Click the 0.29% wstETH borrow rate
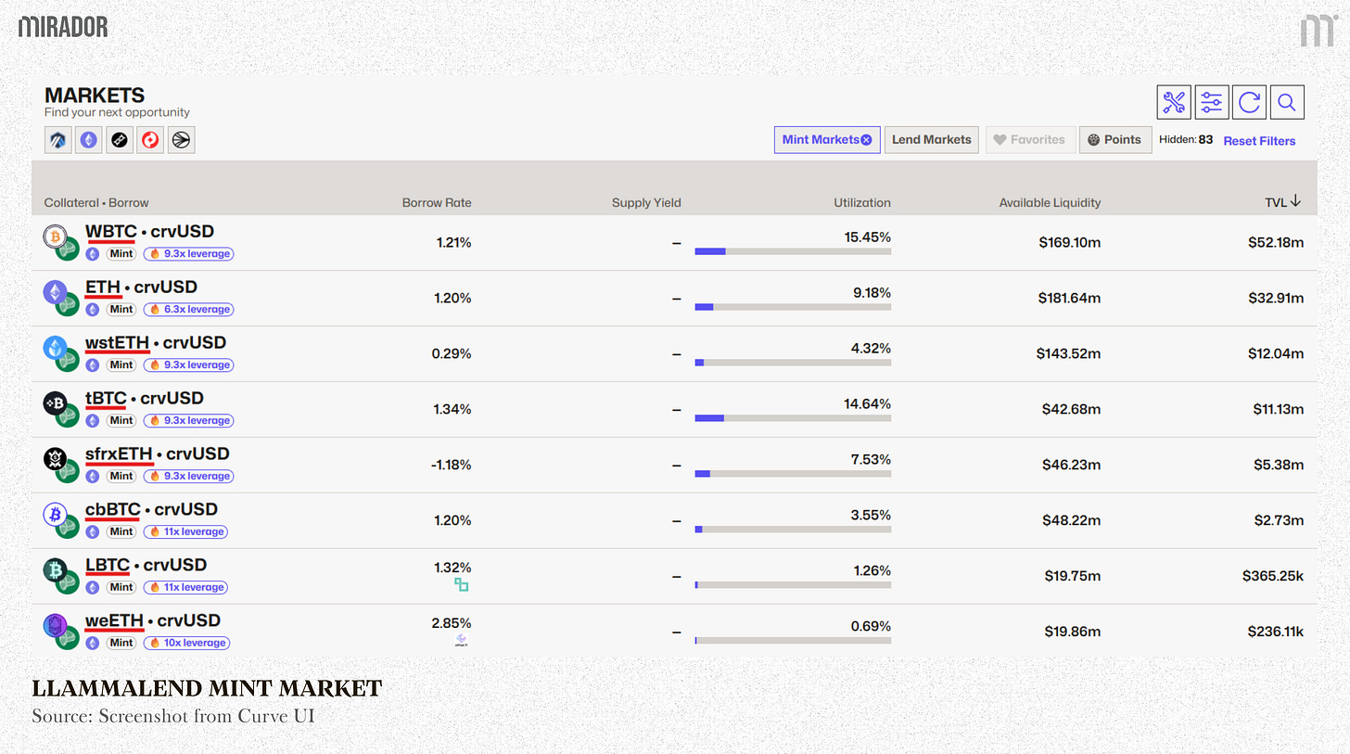This screenshot has height=754, width=1350. (452, 353)
